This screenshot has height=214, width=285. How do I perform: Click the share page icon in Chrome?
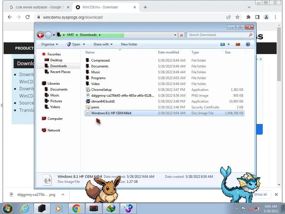pos(229,17)
